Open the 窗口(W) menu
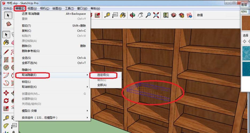This screenshot has width=250, height=133. 82,9
